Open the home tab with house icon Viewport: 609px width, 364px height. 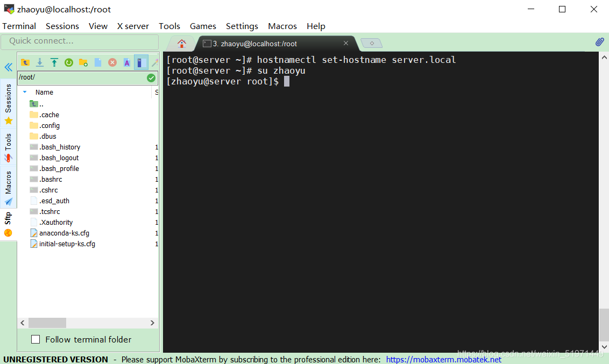[181, 44]
